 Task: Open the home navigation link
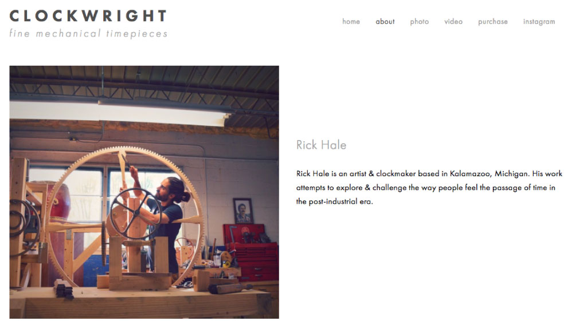click(x=351, y=22)
